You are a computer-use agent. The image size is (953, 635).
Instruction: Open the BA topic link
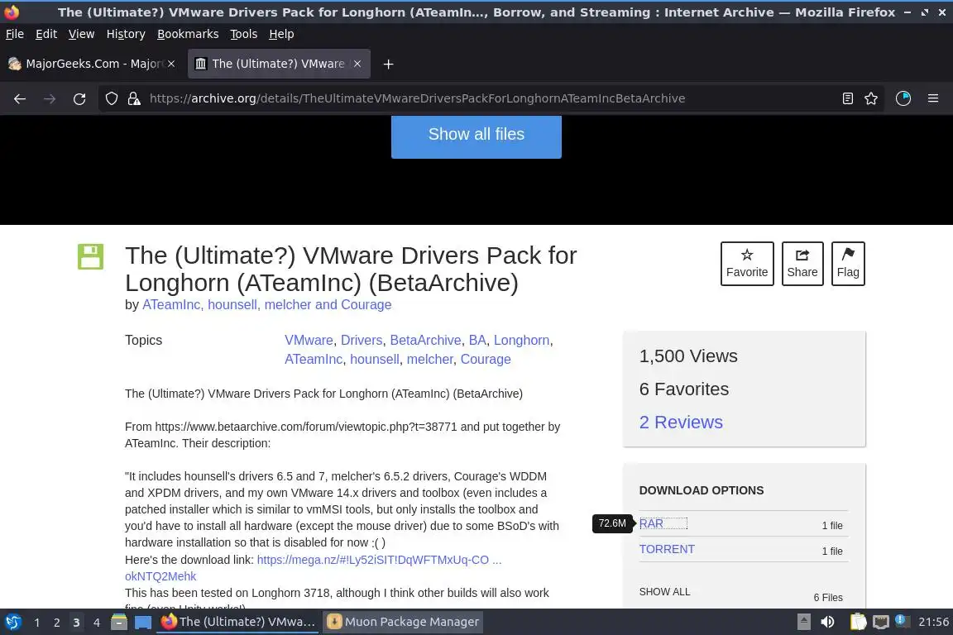477,341
